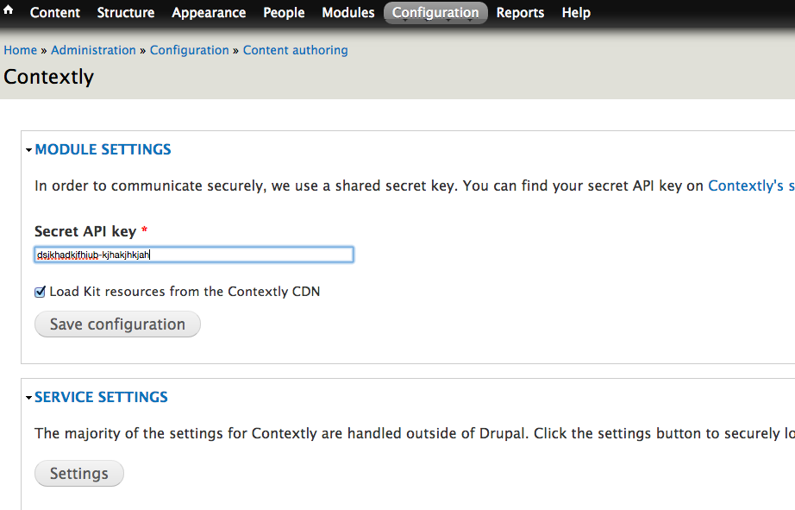Collapse the Service Settings fieldset arrow
Viewport: 795px width, 510px height.
coord(29,397)
